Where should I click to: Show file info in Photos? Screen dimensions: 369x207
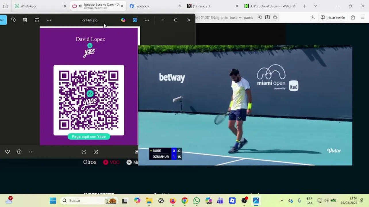click(19, 152)
